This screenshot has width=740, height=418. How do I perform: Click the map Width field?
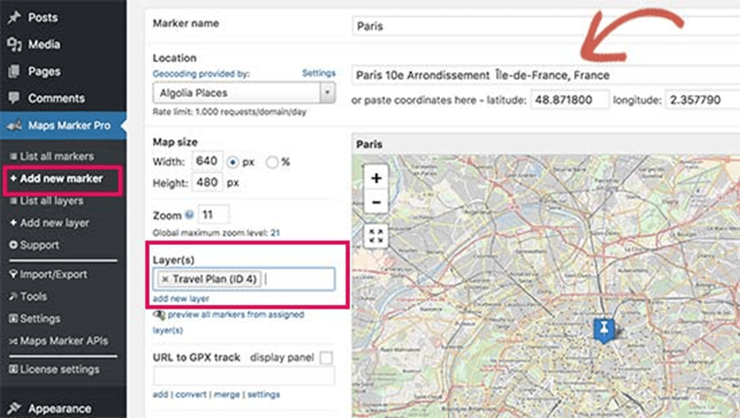tap(207, 161)
